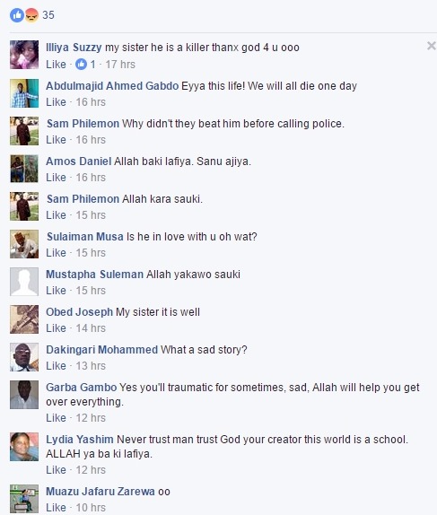Like Abdulmajid Ahmed Gabdo's comment
This screenshot has width=437, height=515.
pyautogui.click(x=56, y=102)
